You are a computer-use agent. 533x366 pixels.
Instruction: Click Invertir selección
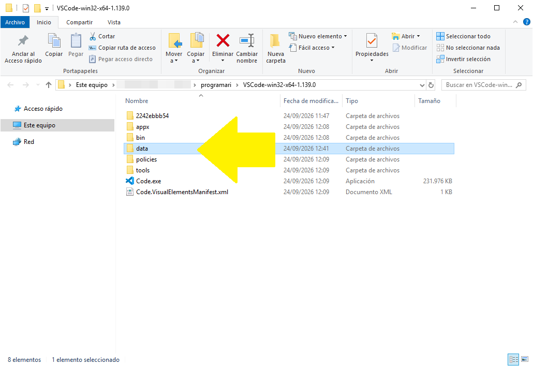(x=463, y=59)
